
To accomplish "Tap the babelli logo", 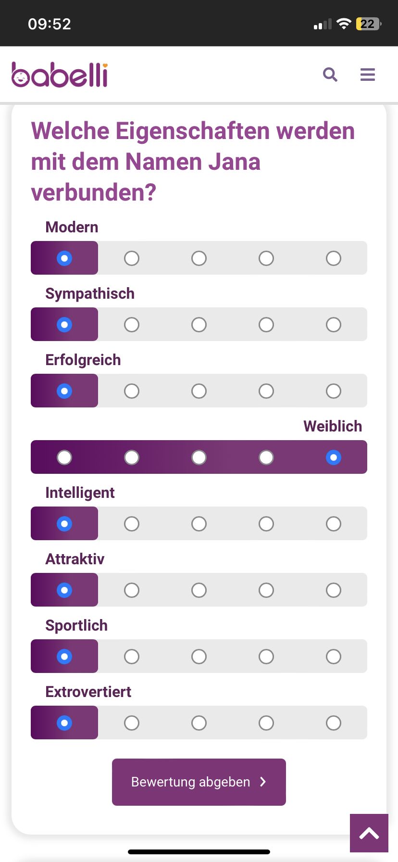I will coord(60,75).
